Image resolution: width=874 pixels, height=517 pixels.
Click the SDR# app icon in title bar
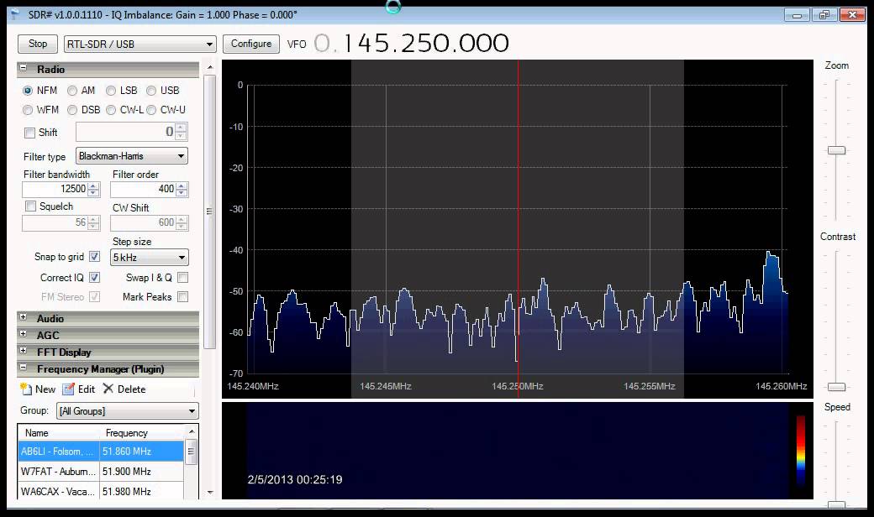click(x=15, y=14)
